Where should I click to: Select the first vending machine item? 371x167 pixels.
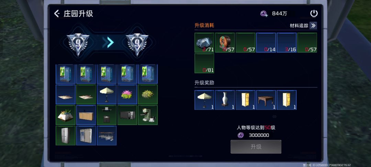pyautogui.click(x=65, y=74)
